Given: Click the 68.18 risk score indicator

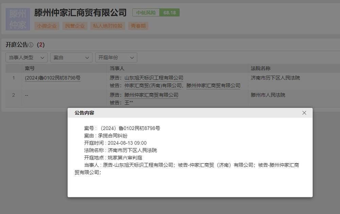Looking at the screenshot, I should pos(169,12).
